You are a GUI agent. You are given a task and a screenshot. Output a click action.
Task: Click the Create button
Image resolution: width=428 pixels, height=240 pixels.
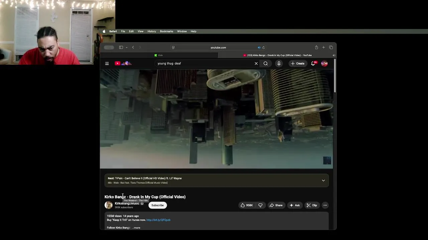coord(298,63)
